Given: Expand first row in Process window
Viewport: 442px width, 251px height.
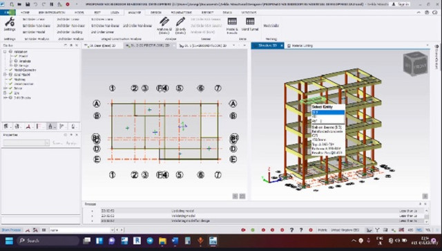Looking at the screenshot, I should click(x=92, y=211).
